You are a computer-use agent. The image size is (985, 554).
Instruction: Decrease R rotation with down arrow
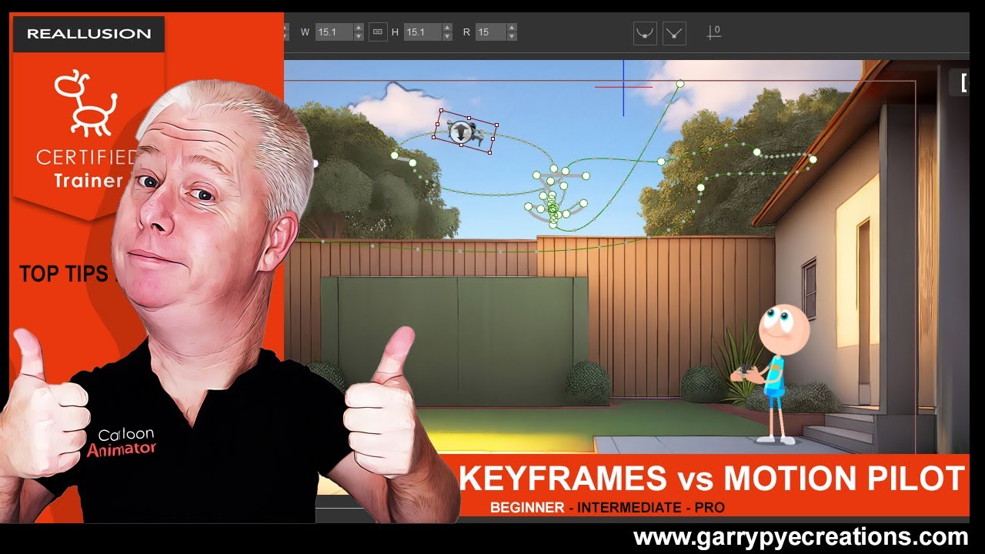512,37
